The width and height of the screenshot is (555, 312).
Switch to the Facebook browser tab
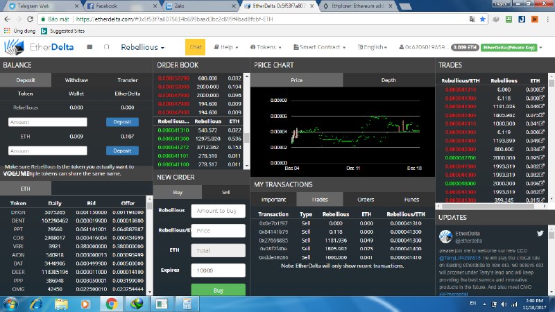pyautogui.click(x=121, y=6)
